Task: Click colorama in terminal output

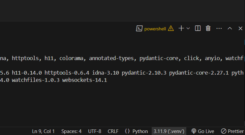Action: point(71,58)
